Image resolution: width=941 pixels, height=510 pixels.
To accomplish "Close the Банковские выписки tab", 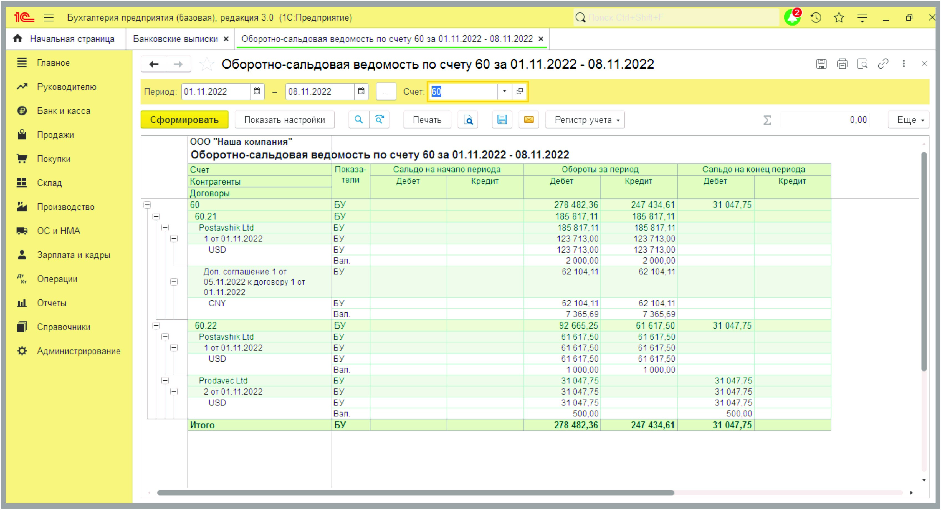I will pos(226,39).
